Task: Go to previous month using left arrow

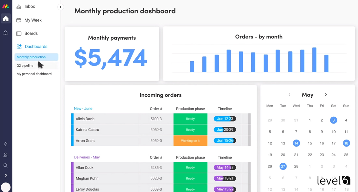Action: (289, 95)
